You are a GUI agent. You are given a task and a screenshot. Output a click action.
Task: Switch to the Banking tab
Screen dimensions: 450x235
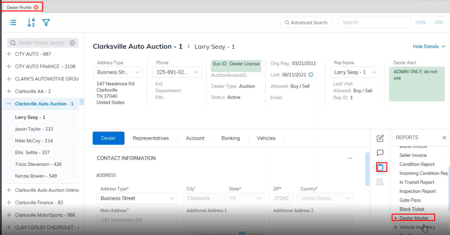230,138
